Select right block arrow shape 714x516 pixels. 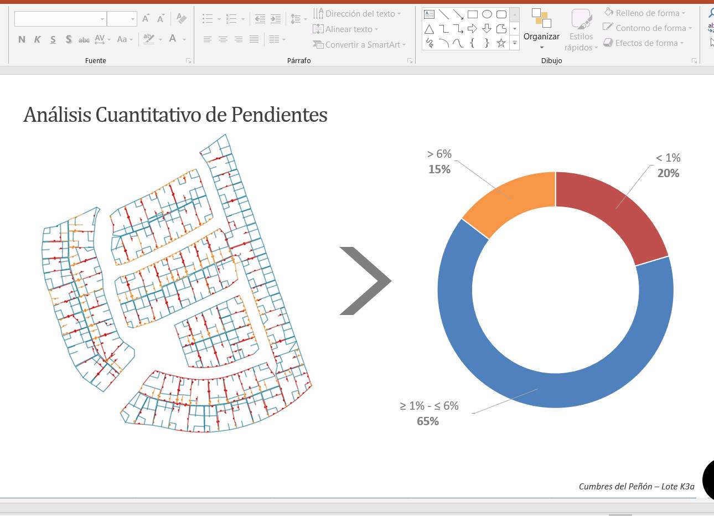[x=472, y=29]
